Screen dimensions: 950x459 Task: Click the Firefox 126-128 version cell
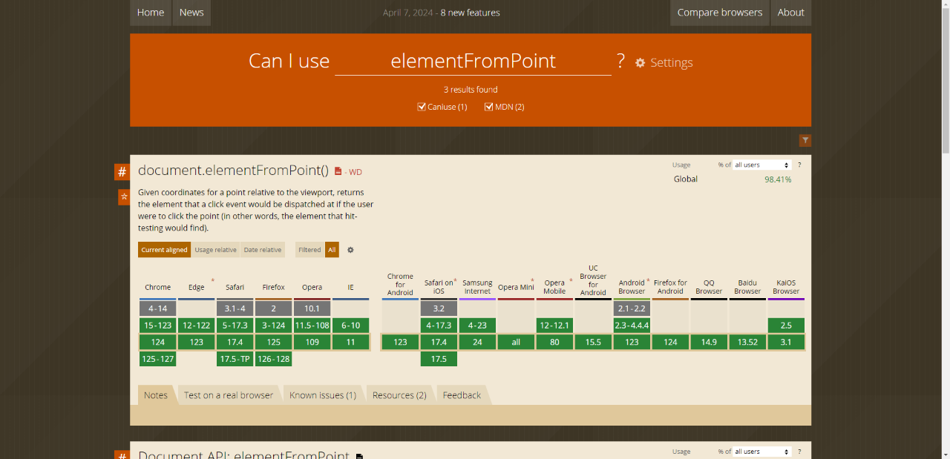273,360
